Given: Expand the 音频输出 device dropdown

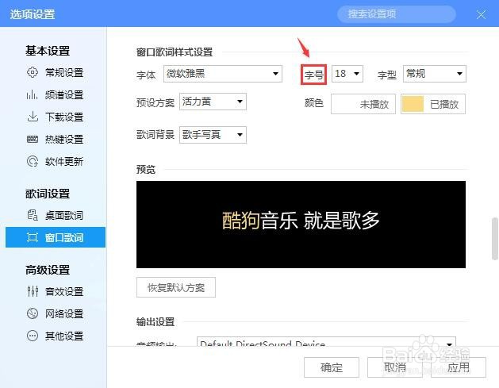Looking at the screenshot, I should pos(326,342).
